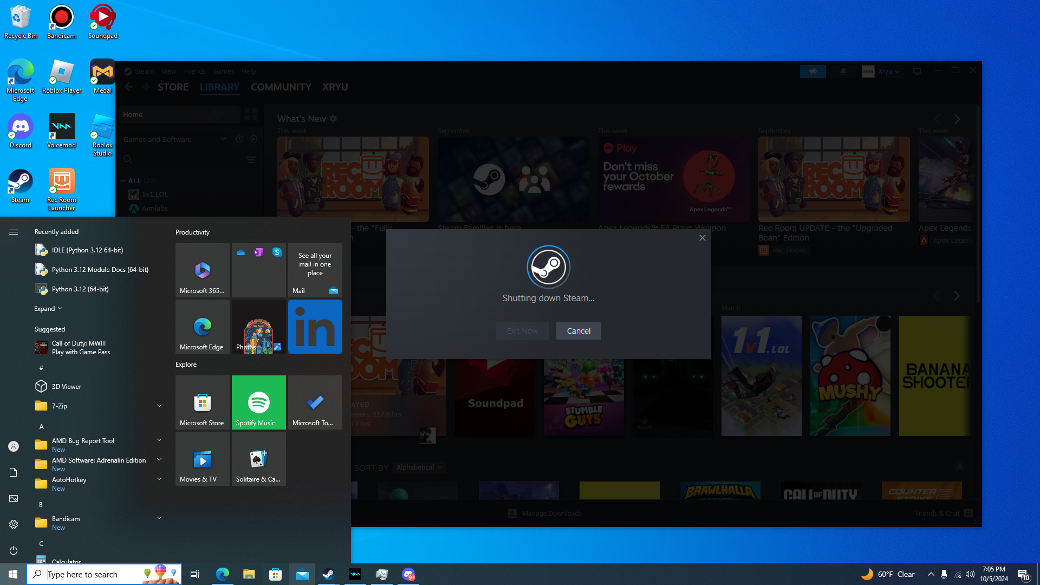Toggle the Start menu hamburger navigation

point(14,232)
